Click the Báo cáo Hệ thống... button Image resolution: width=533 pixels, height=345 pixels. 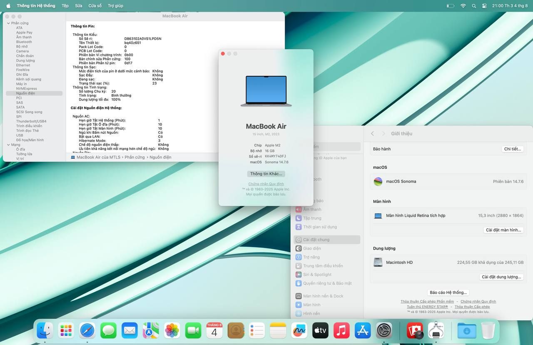point(448,292)
